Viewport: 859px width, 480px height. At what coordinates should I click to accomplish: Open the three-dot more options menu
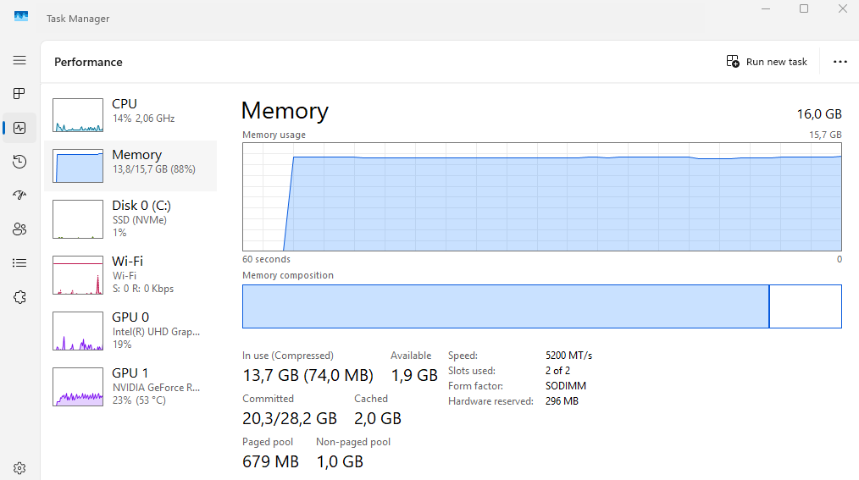pos(840,62)
